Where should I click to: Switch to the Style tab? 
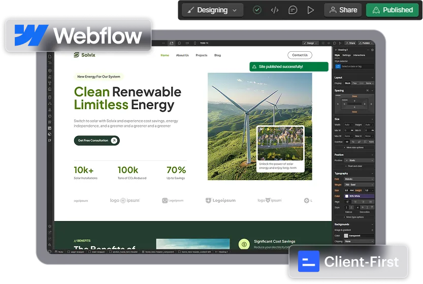pos(337,55)
